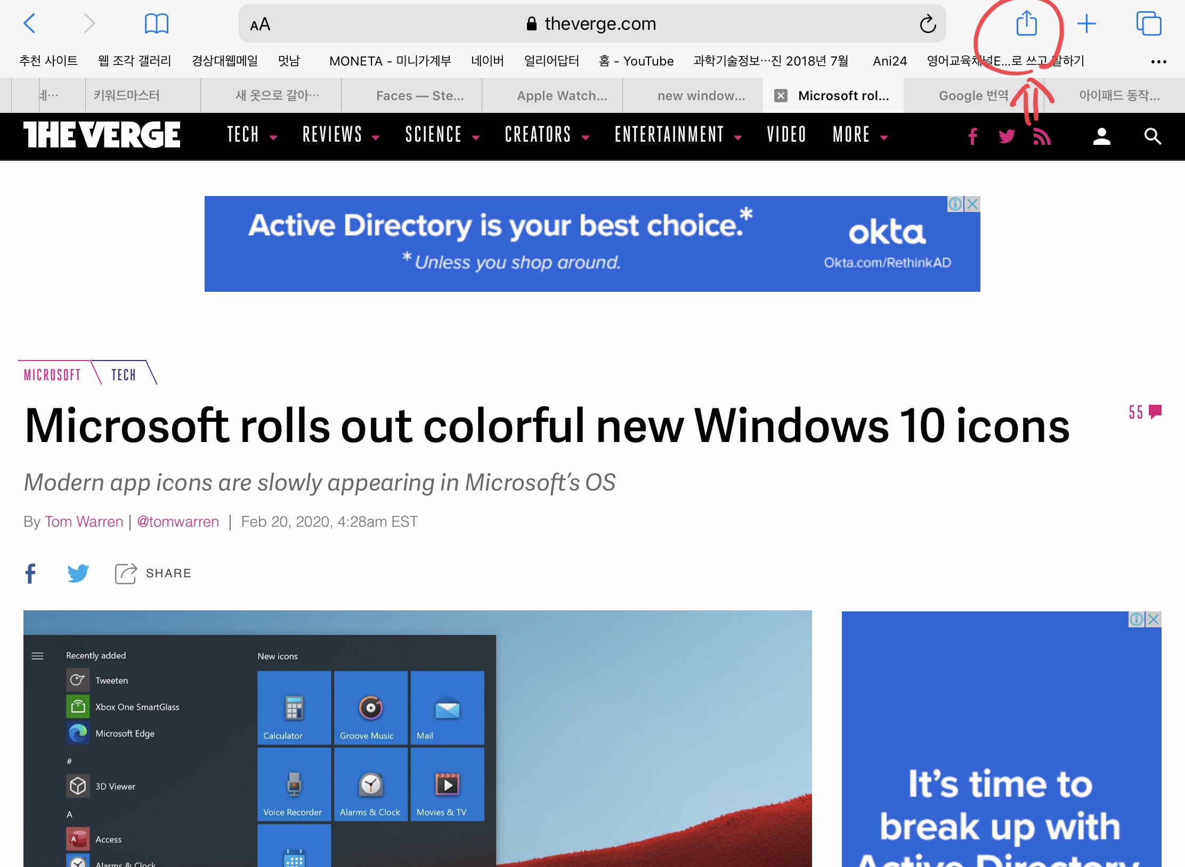Open 홈 - YouTube bookmark

[636, 61]
